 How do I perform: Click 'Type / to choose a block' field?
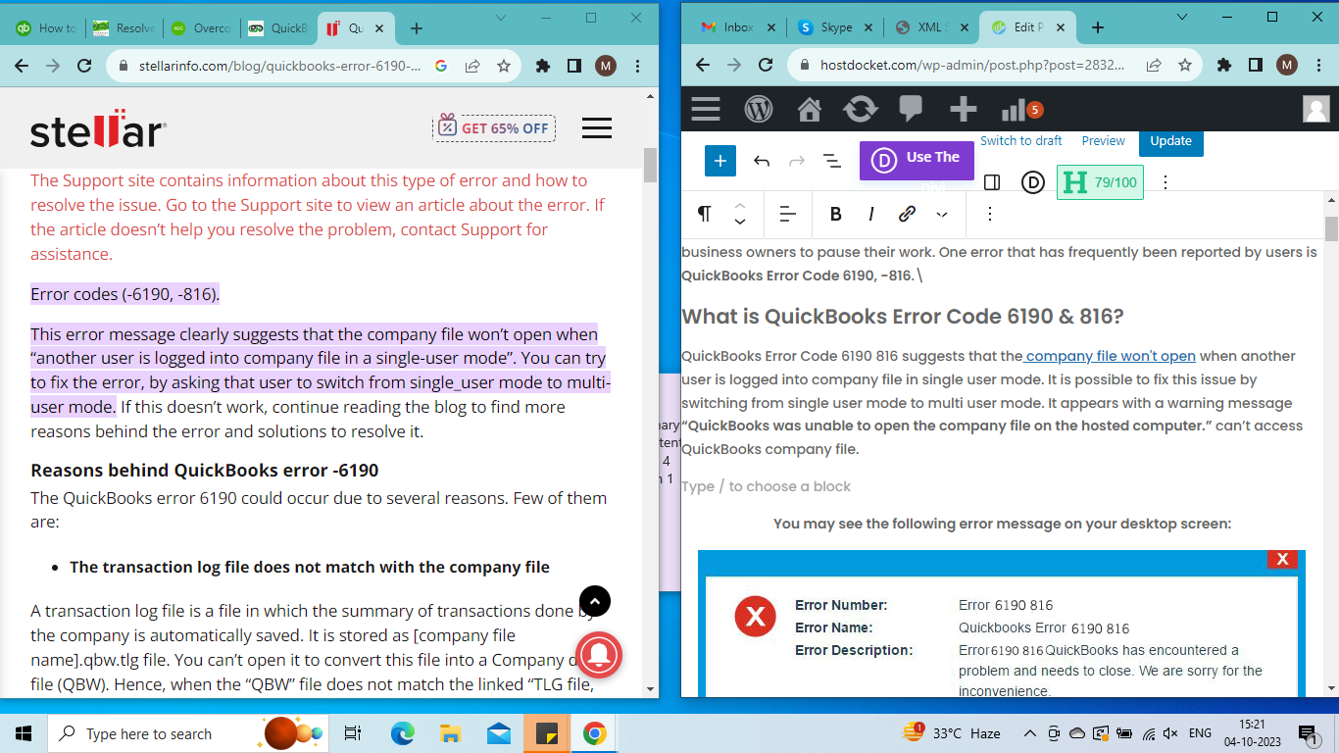(766, 486)
